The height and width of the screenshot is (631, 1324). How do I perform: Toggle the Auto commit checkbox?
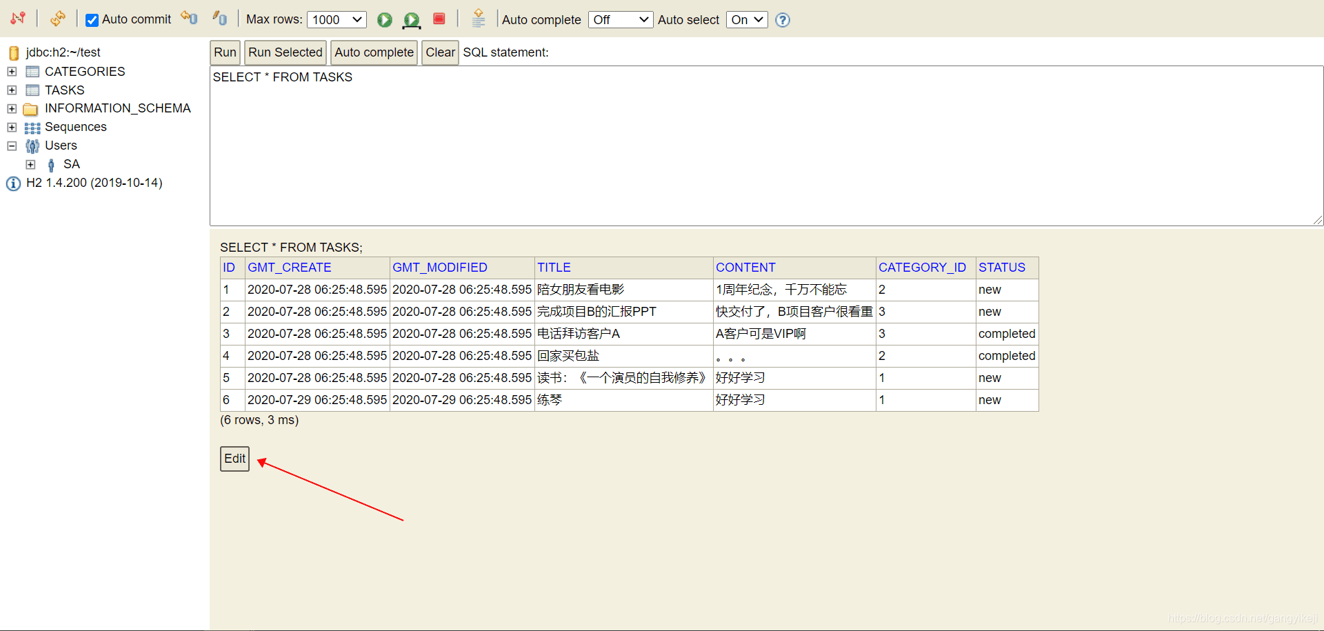(x=92, y=20)
